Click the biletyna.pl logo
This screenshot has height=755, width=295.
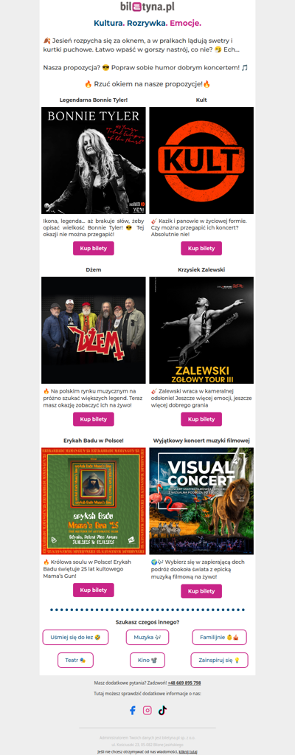coord(147,7)
